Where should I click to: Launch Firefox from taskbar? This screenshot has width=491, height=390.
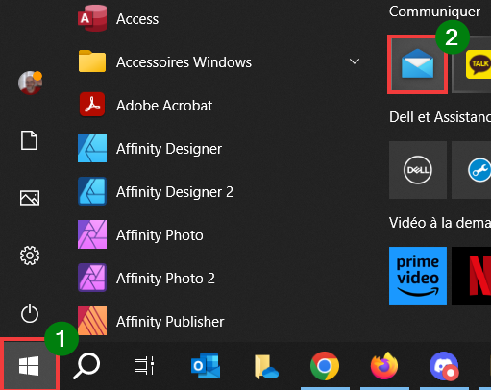pos(384,366)
